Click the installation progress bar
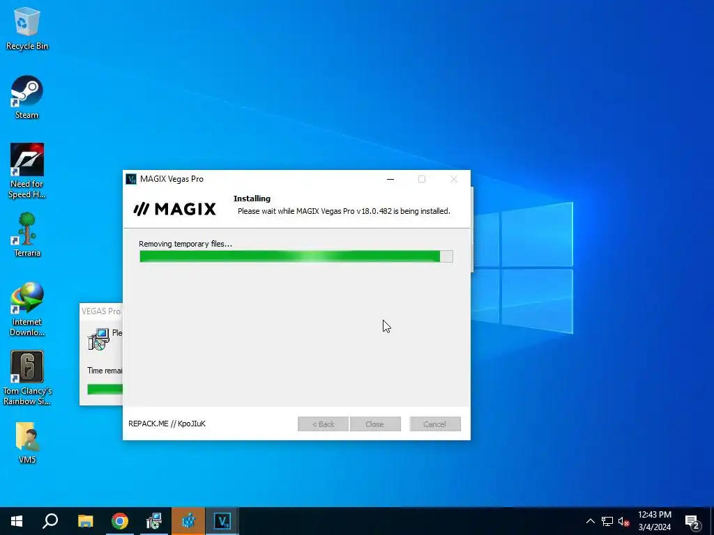The image size is (714, 535). (296, 256)
